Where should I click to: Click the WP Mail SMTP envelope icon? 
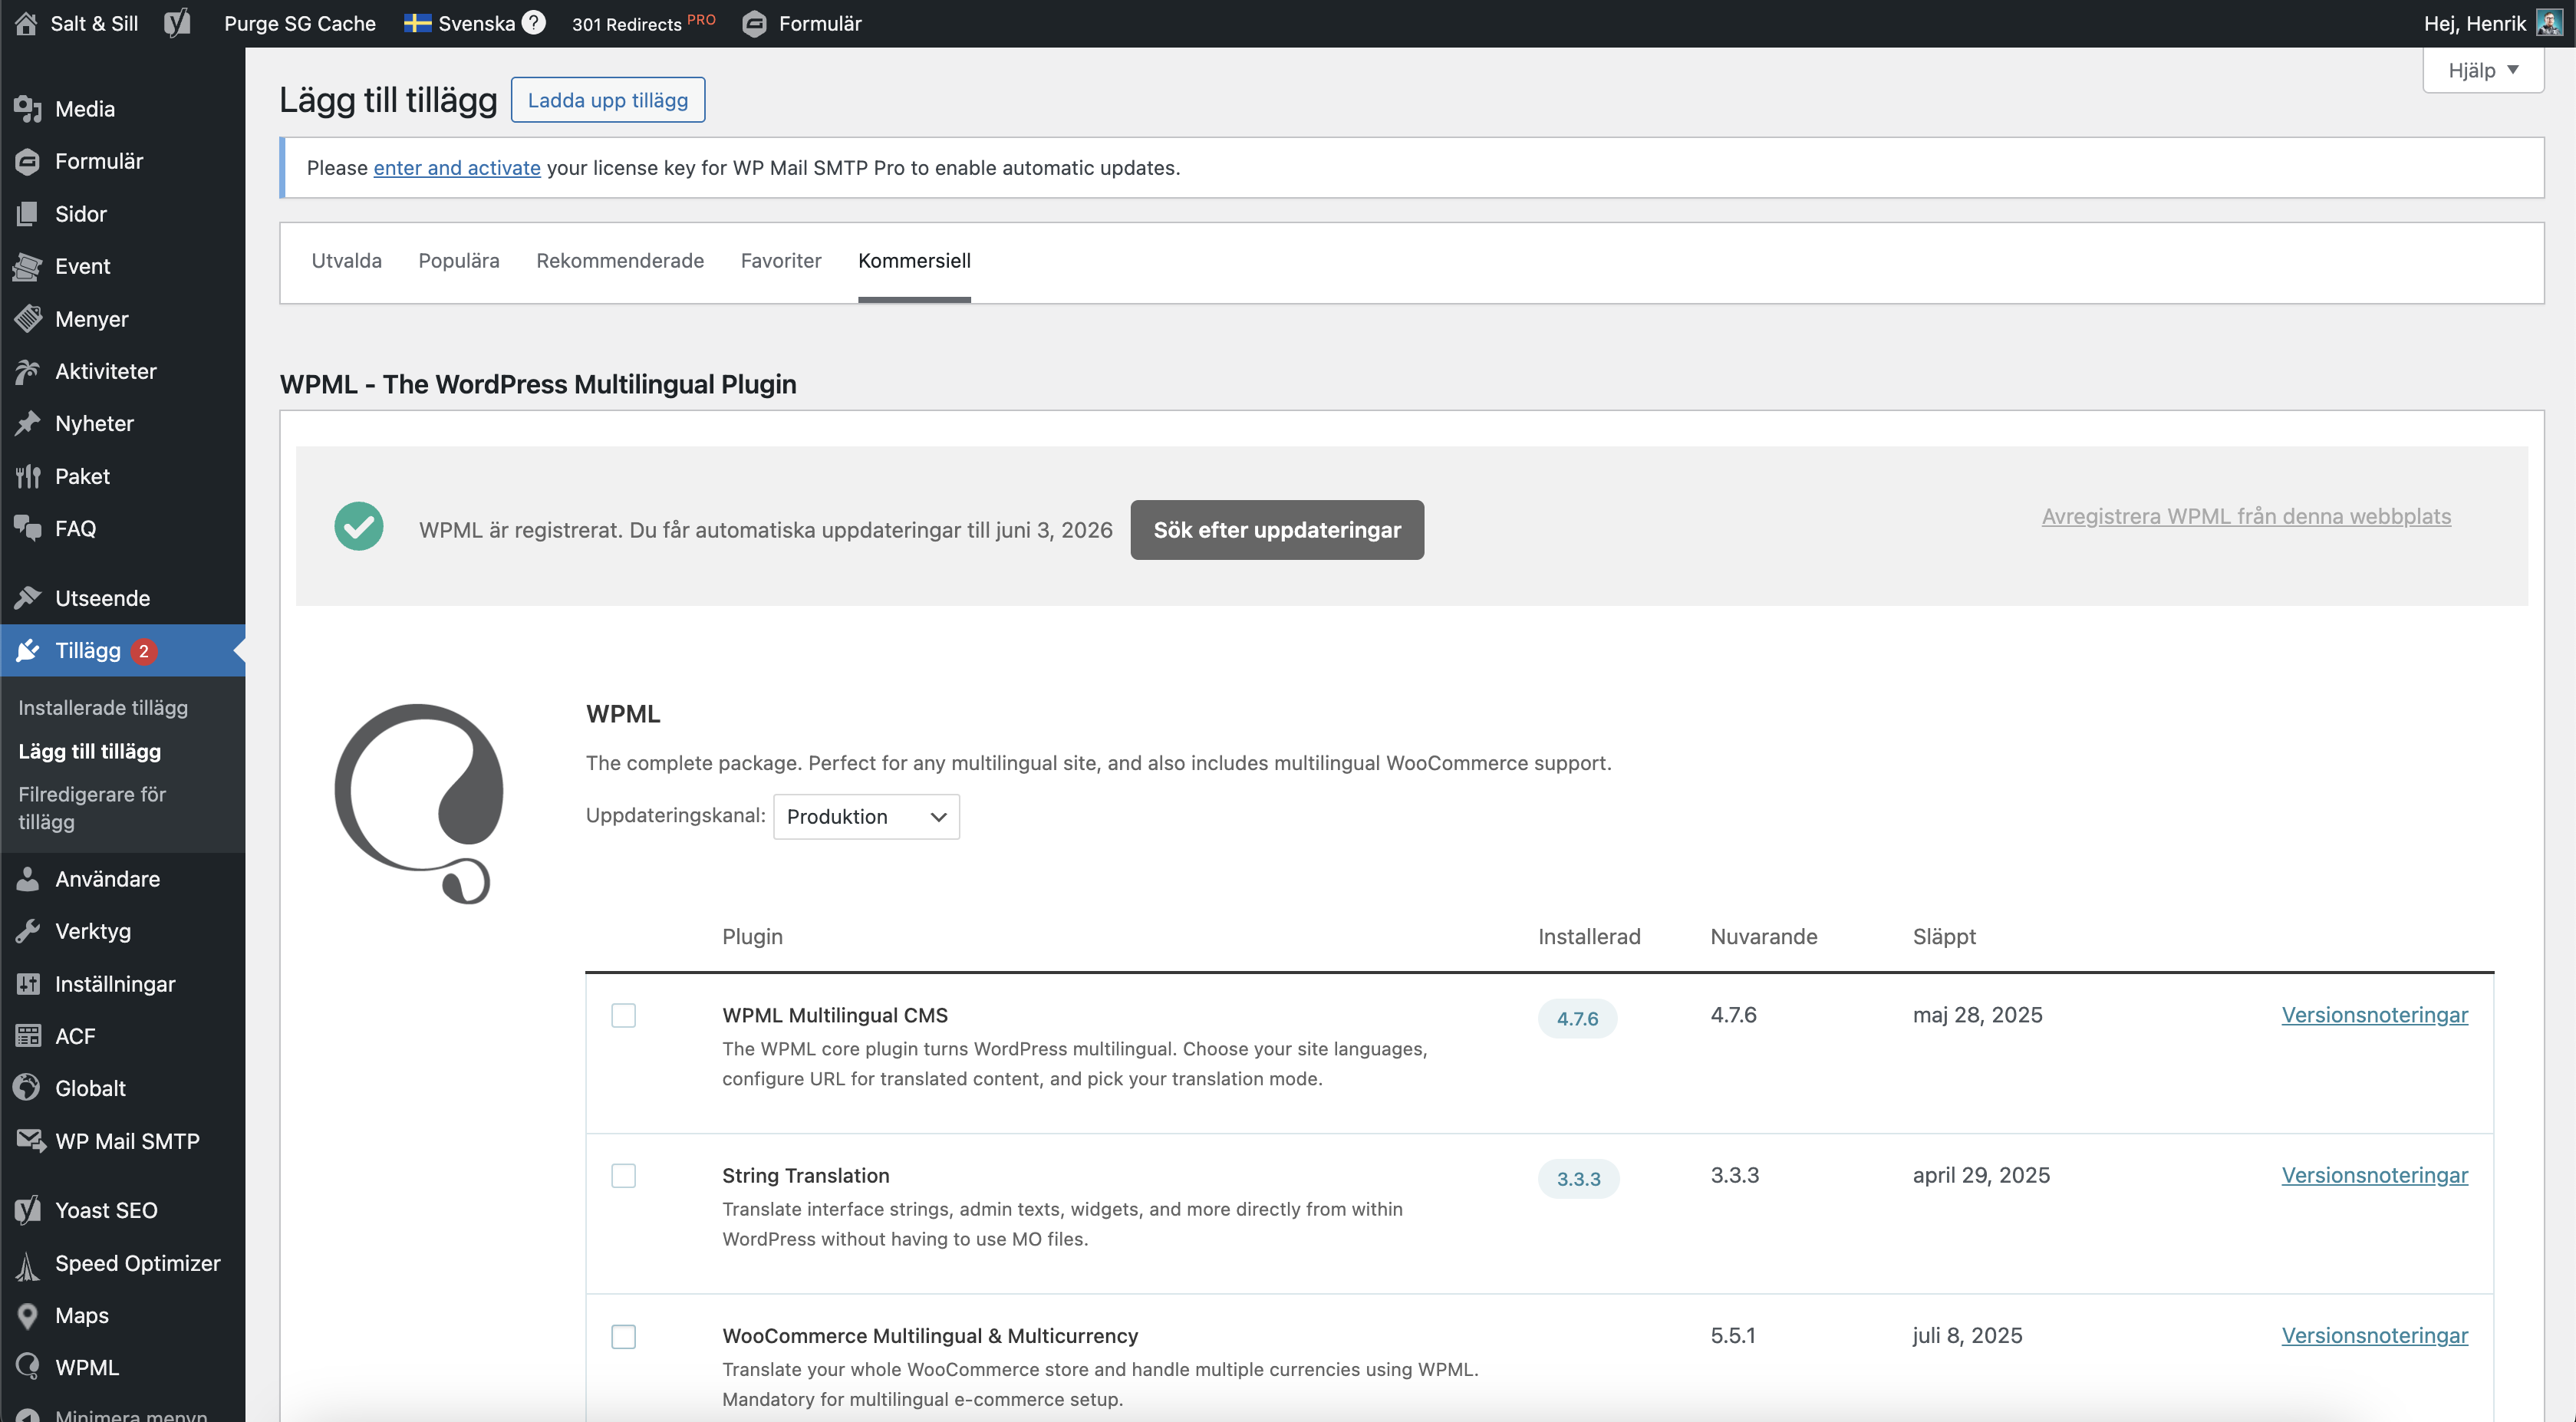[x=30, y=1141]
